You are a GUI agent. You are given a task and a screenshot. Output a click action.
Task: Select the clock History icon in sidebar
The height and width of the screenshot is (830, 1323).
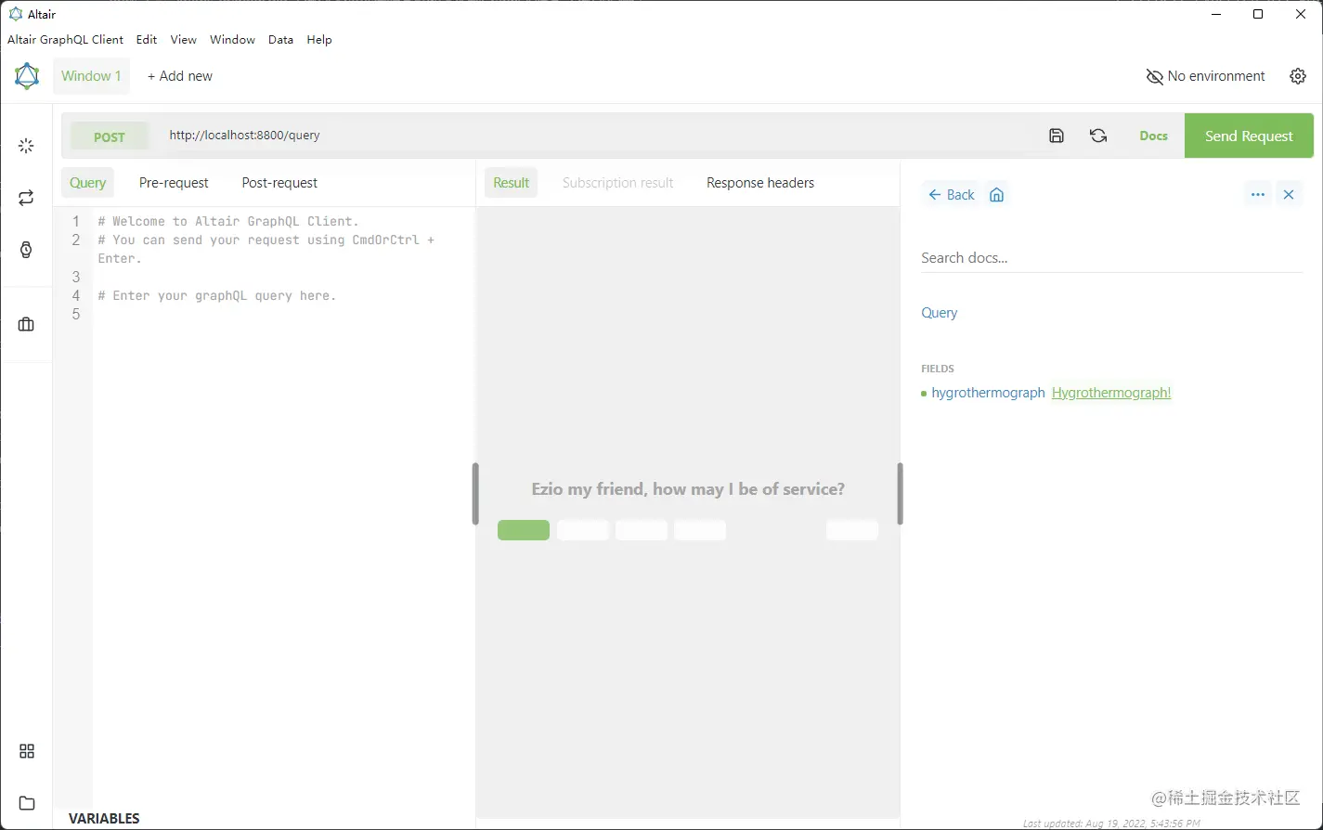26,247
